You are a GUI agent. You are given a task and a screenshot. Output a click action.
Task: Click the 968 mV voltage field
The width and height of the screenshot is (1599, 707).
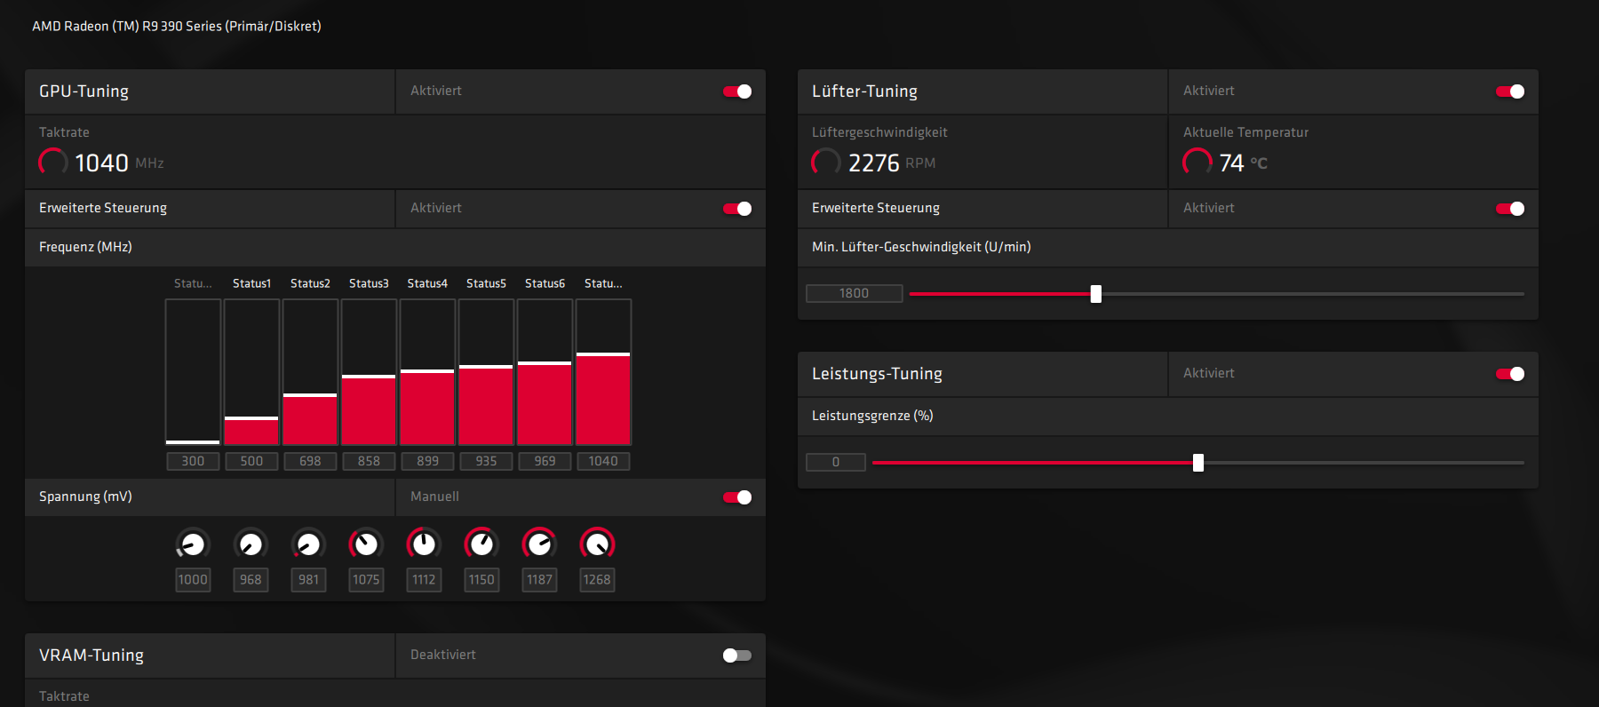251,580
